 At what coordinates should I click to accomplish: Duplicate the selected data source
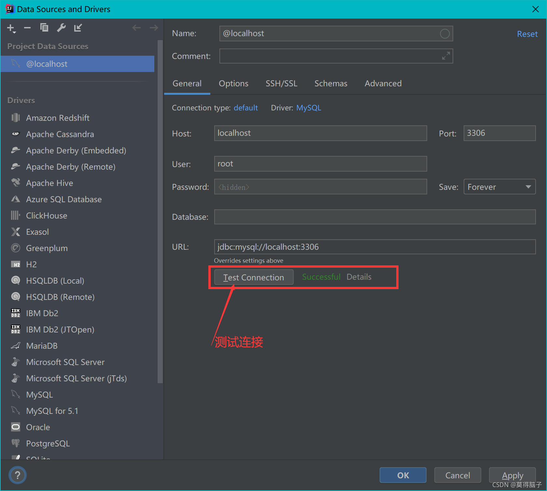(44, 28)
